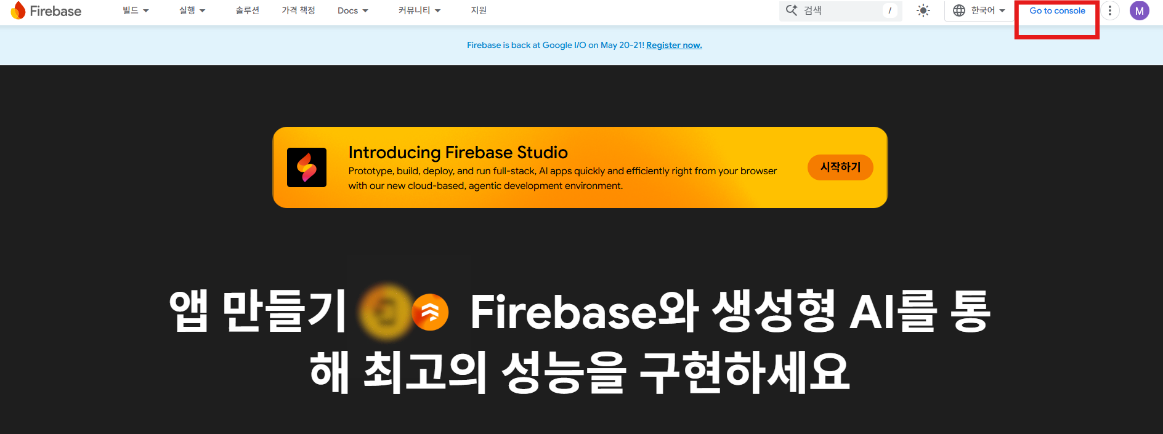Image resolution: width=1163 pixels, height=434 pixels.
Task: Click the orange Firebase Genkit icon in headline
Action: pos(430,312)
